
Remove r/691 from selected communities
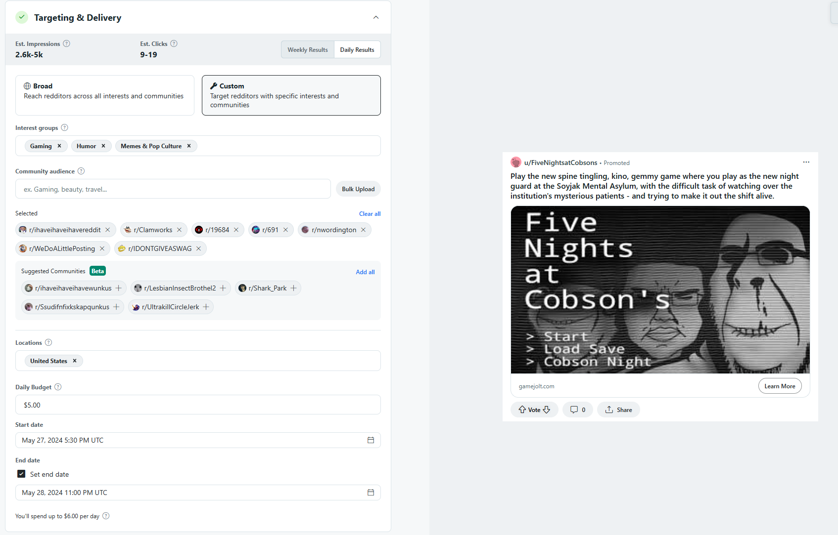[286, 230]
